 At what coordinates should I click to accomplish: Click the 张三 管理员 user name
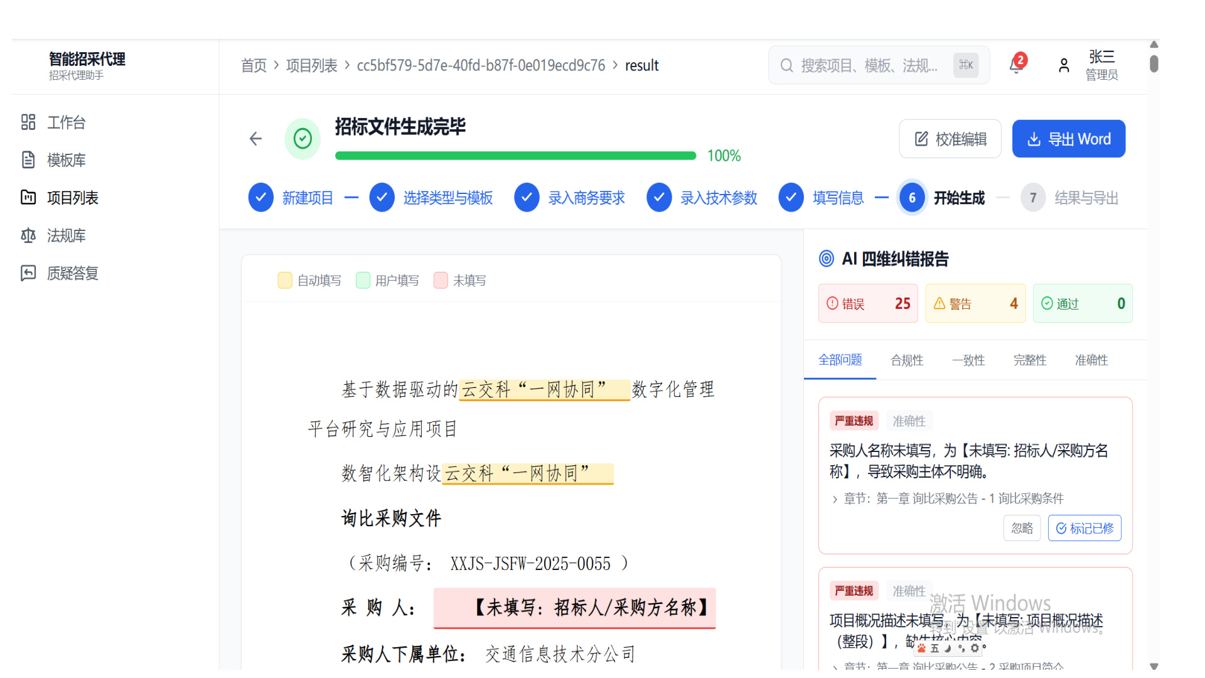coord(1101,65)
